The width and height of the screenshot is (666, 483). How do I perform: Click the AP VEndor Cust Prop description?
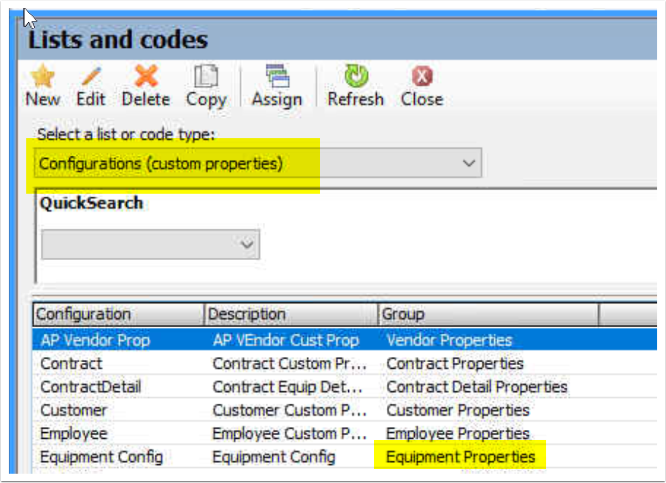[286, 340]
